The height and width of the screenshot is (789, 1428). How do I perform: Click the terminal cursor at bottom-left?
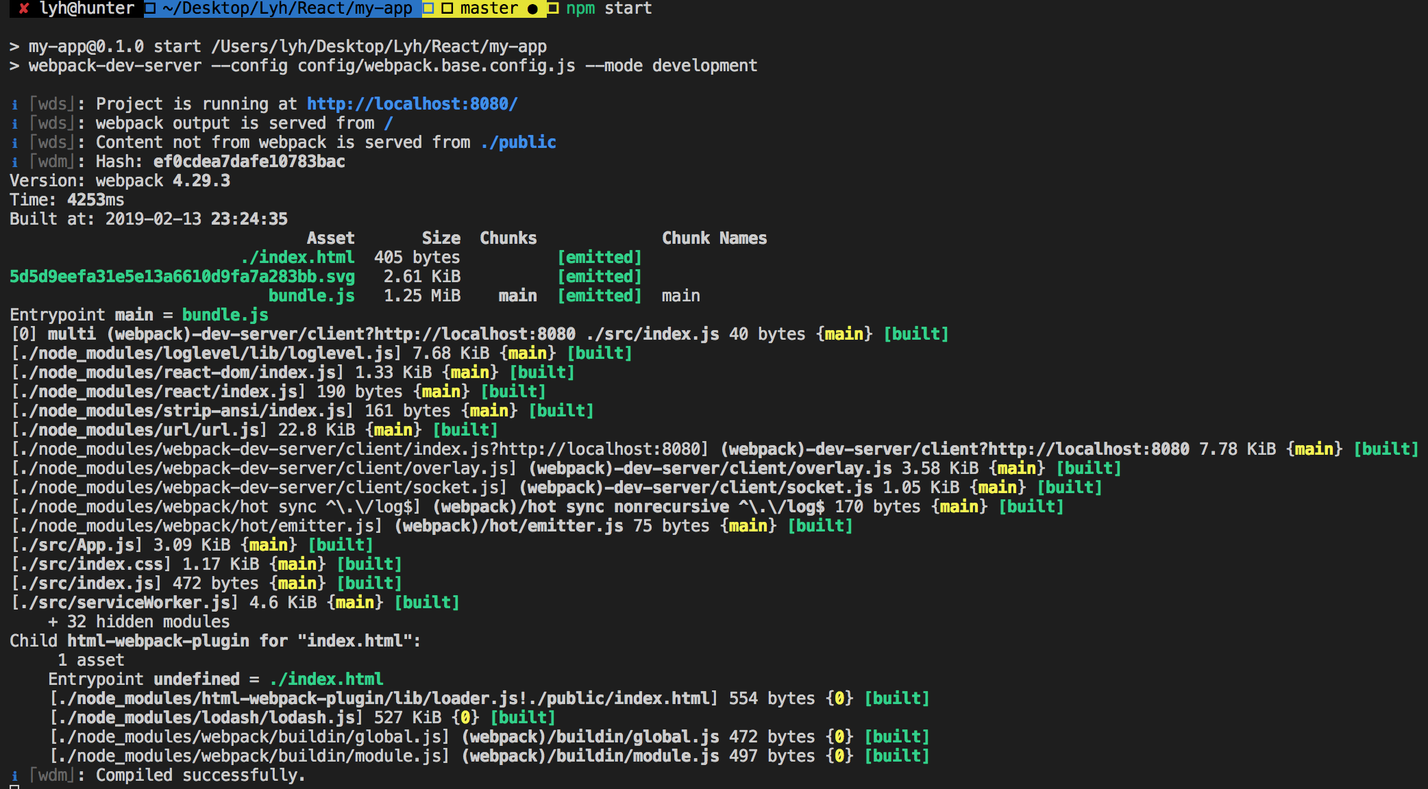tap(14, 787)
